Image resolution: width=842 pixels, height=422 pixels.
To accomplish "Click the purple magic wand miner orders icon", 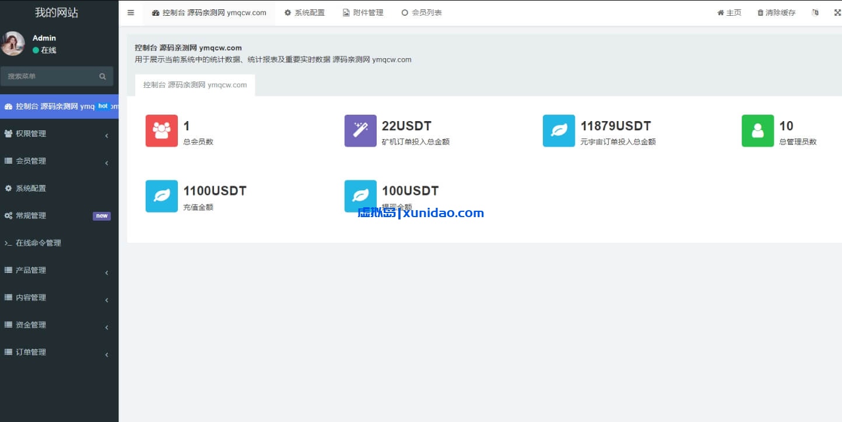I will point(360,131).
